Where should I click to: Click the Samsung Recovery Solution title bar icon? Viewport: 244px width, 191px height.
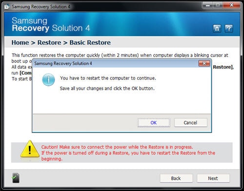(7, 6)
